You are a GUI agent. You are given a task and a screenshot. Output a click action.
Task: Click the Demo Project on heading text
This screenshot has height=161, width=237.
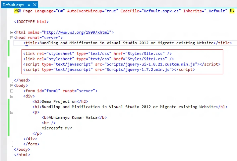tap(59, 101)
